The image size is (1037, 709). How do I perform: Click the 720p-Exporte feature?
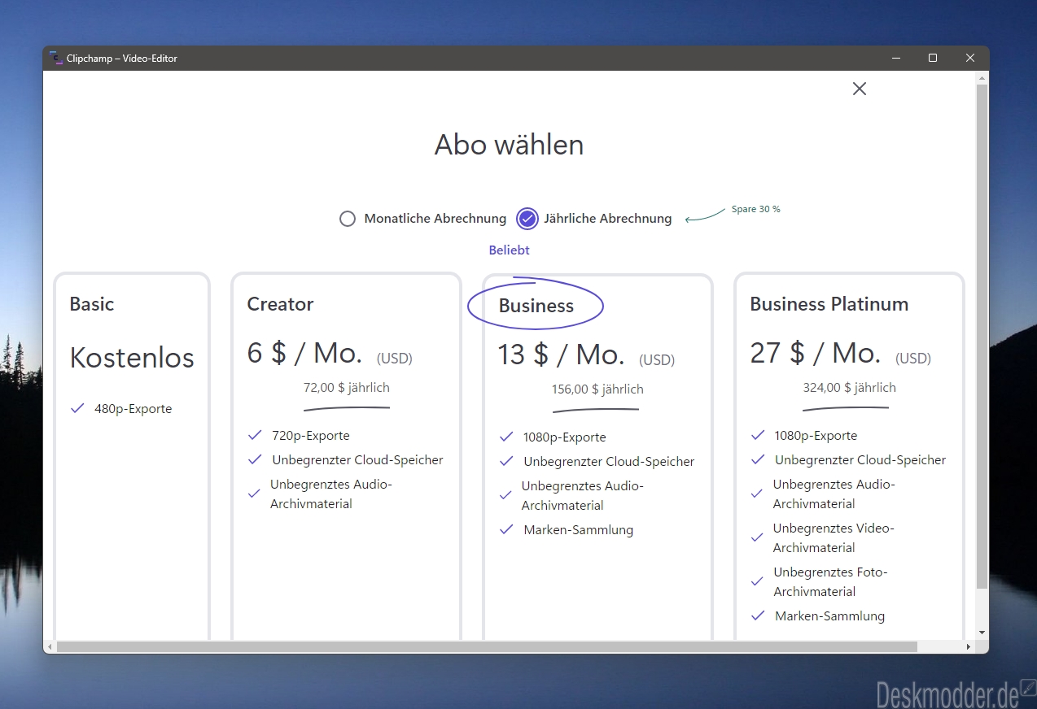311,436
